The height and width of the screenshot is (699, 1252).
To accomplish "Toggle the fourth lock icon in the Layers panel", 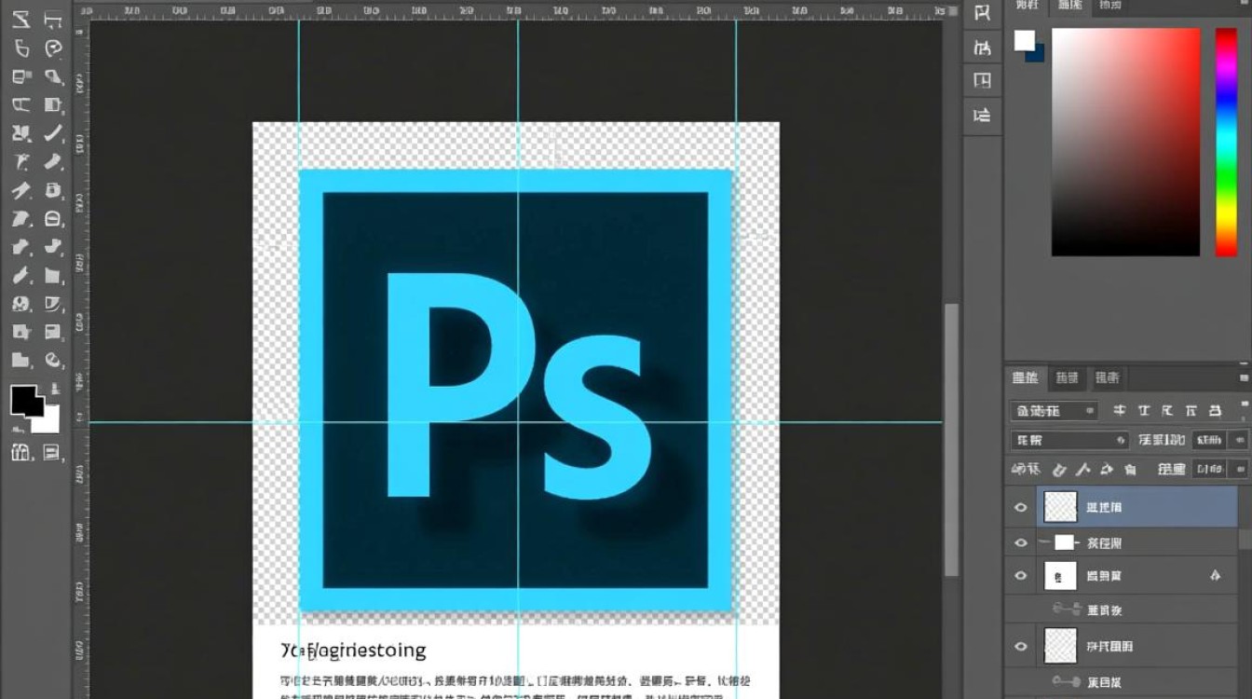I will pyautogui.click(x=1130, y=470).
